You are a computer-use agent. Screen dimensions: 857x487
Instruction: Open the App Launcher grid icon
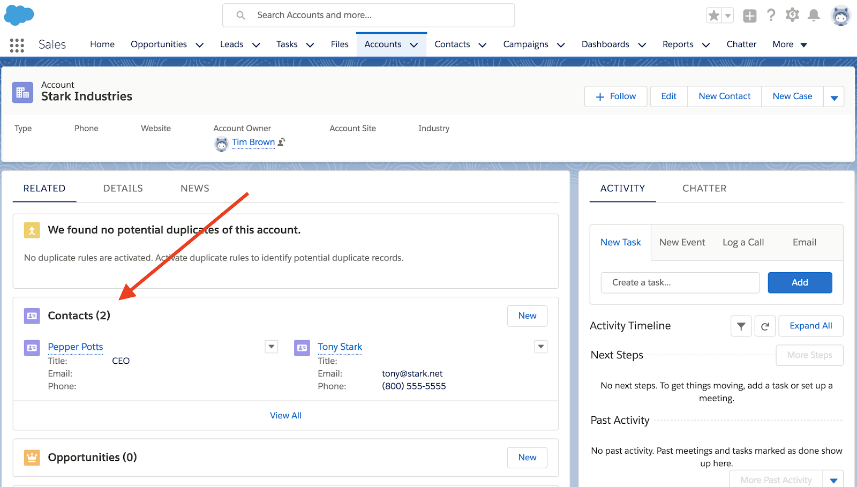point(17,45)
